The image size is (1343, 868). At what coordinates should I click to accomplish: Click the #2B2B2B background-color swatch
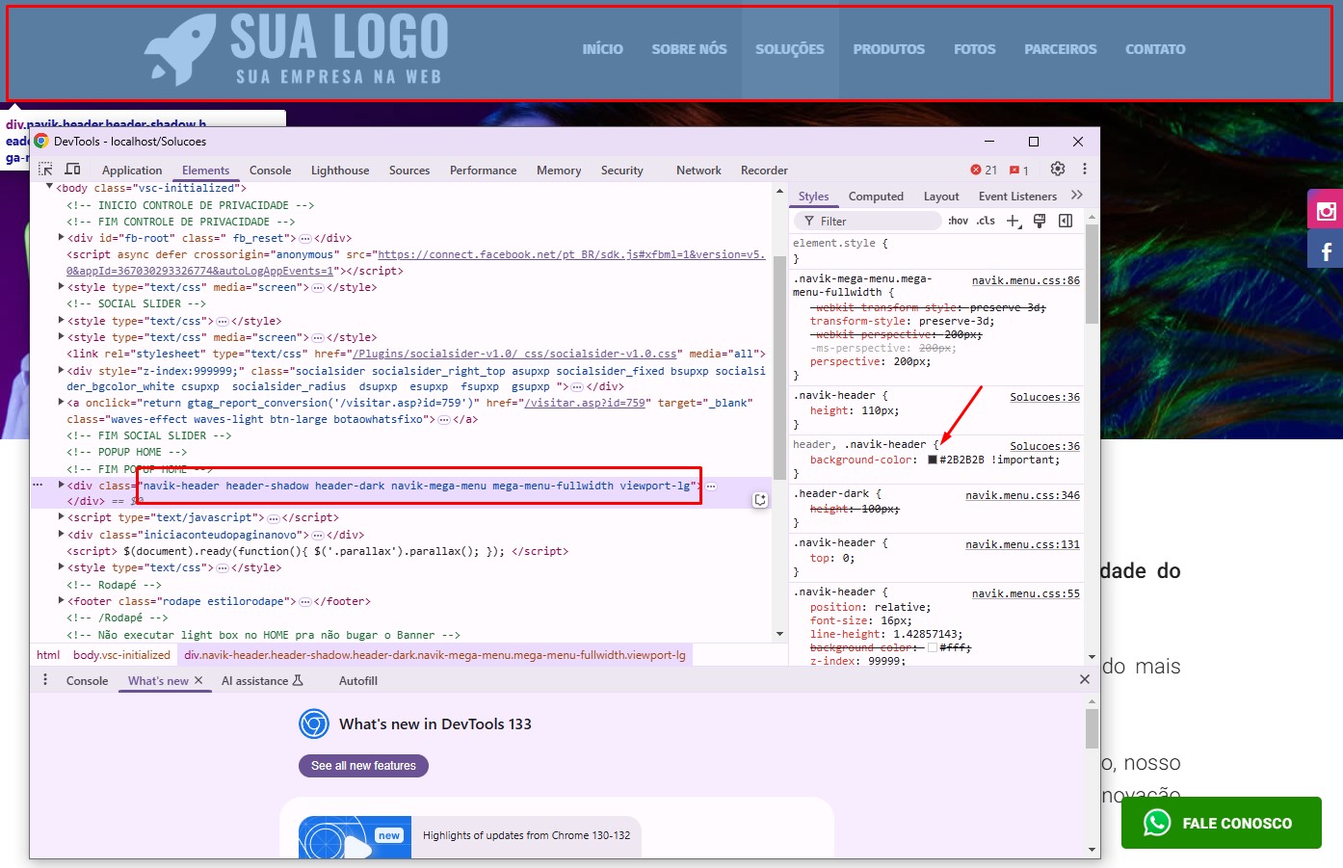point(933,460)
